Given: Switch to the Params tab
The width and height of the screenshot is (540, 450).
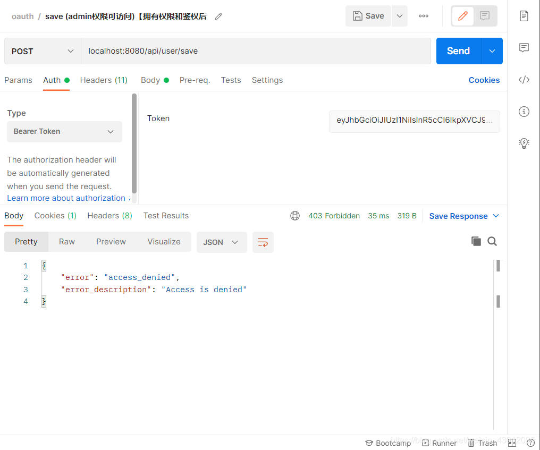Looking at the screenshot, I should tap(18, 80).
